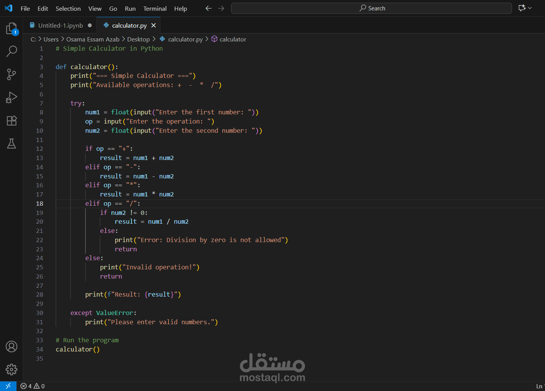Open the Run and Debug view
Screen dimensions: 545x391
[12, 97]
